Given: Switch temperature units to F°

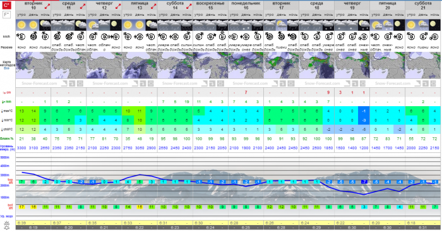Looking at the screenshot, I should 6,15.
